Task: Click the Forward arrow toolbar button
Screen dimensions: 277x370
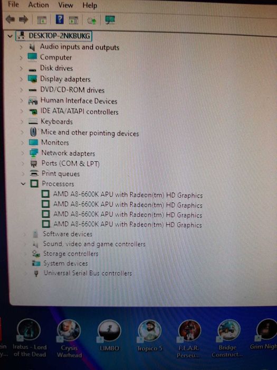Action: click(24, 20)
